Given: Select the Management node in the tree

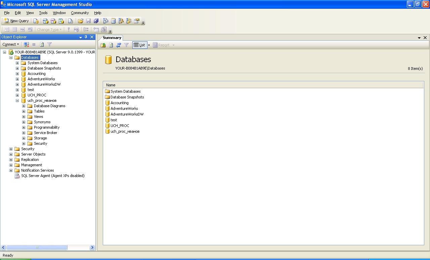Looking at the screenshot, I should coord(32,165).
